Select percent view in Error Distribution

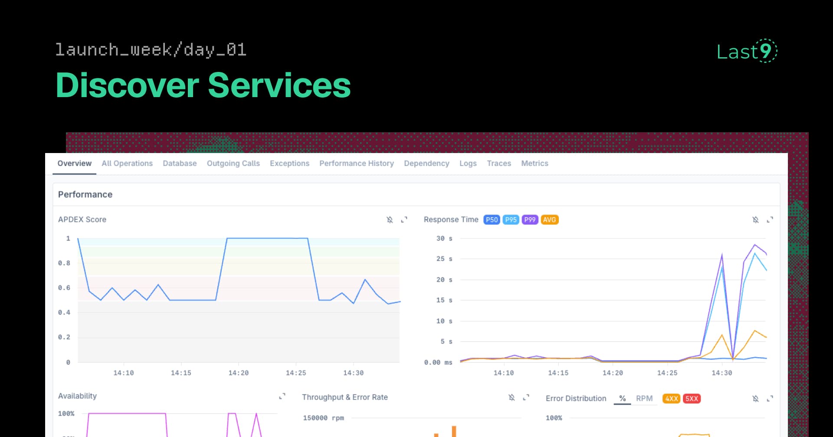[622, 398]
